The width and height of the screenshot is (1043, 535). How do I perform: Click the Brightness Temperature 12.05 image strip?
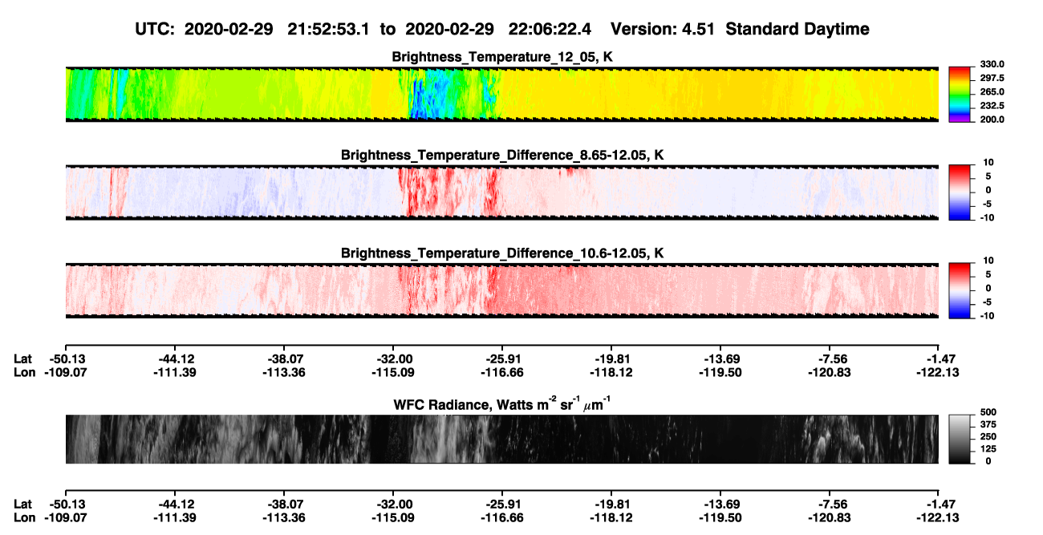[502, 94]
